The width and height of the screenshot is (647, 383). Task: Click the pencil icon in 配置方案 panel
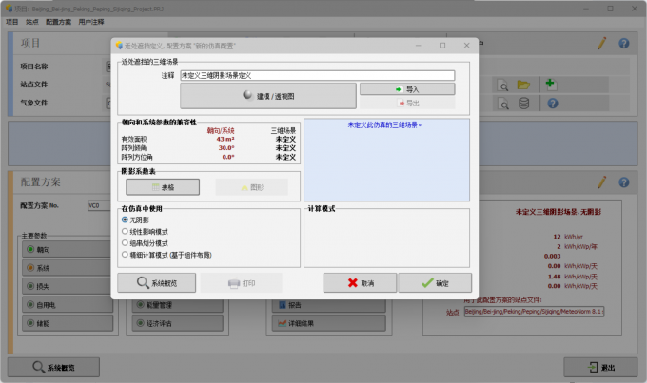[602, 182]
